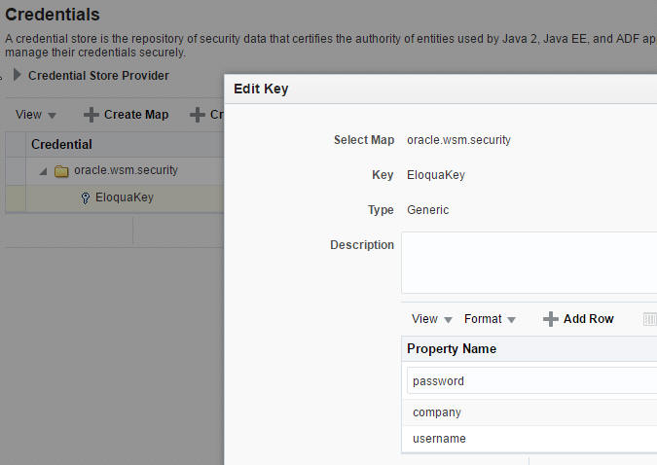Screen dimensions: 657x465
Task: Expand the Credential Store Provider section
Action: tap(18, 75)
